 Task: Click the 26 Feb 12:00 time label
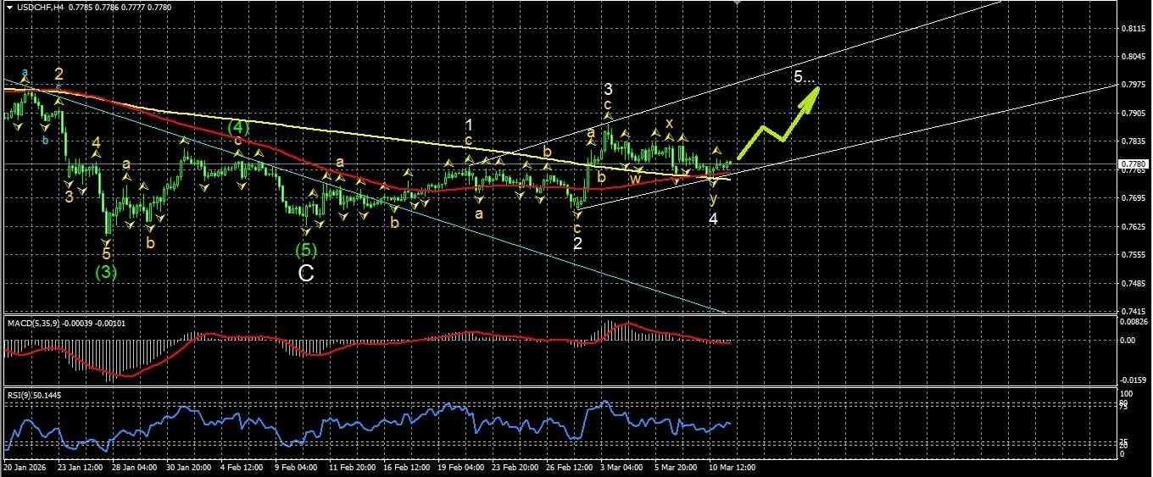569,467
